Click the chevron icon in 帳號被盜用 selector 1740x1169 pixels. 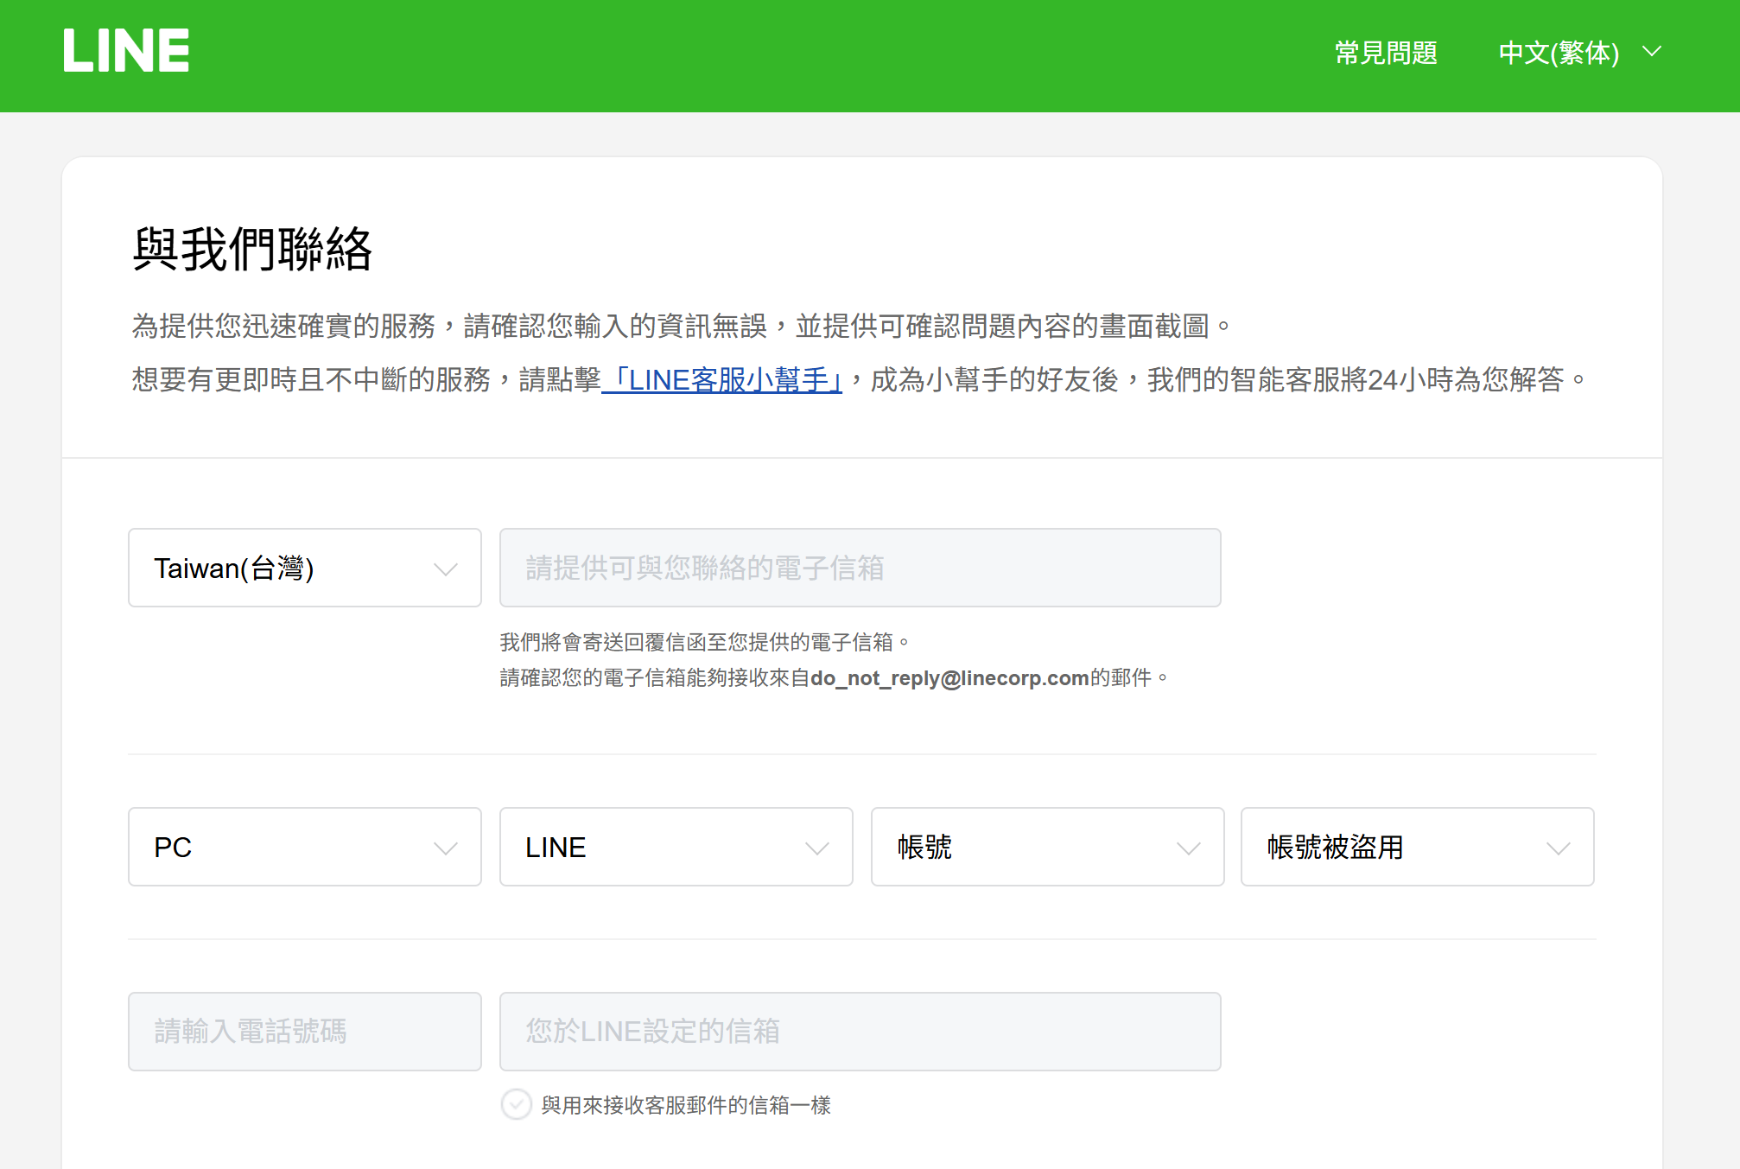1558,848
